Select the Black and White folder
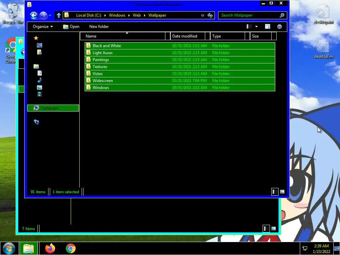Viewport: 340px width, 255px height. (x=180, y=46)
